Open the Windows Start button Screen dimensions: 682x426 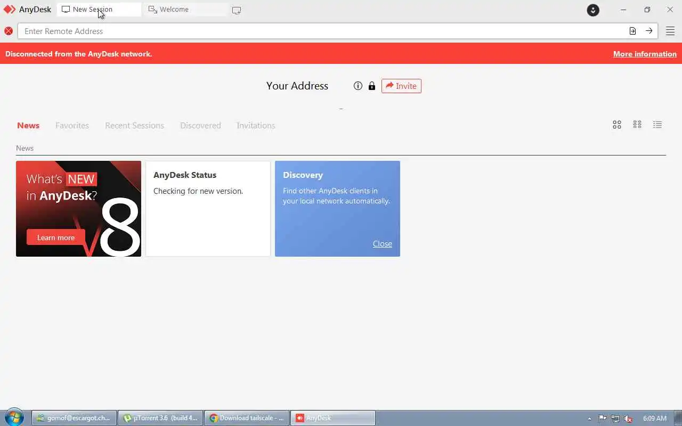click(14, 418)
